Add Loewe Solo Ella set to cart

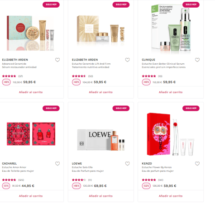(x=100, y=196)
